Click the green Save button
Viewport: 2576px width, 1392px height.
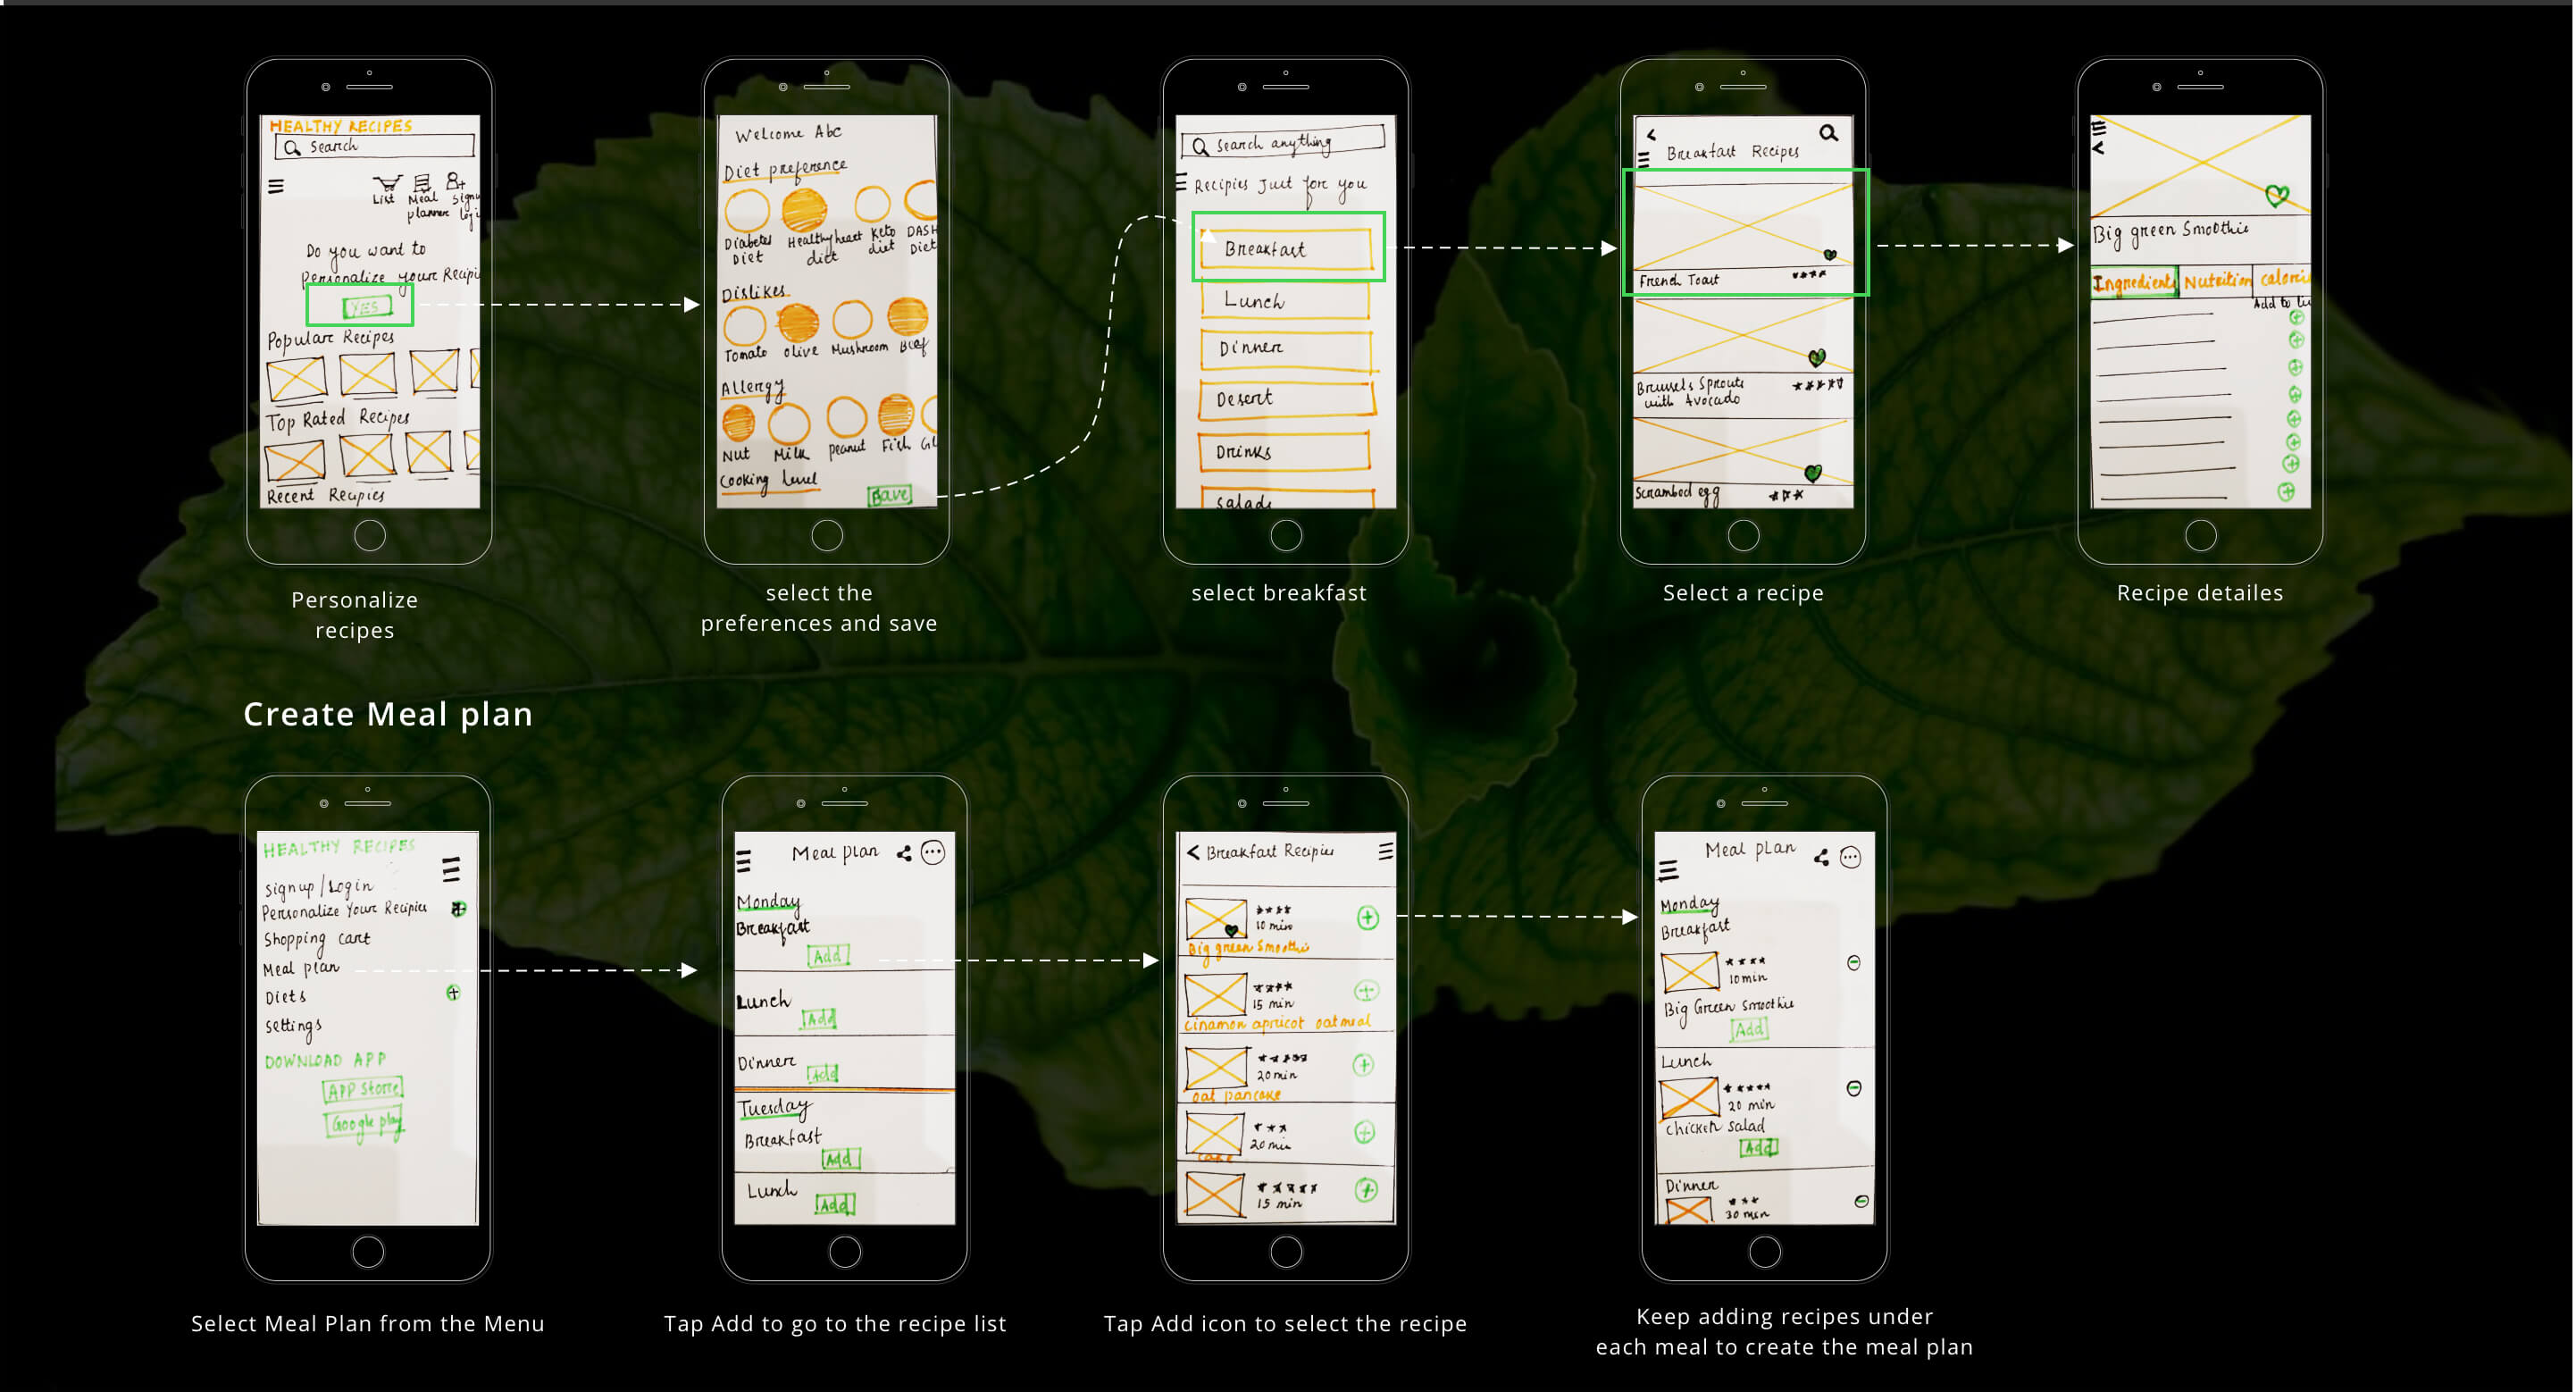(889, 495)
